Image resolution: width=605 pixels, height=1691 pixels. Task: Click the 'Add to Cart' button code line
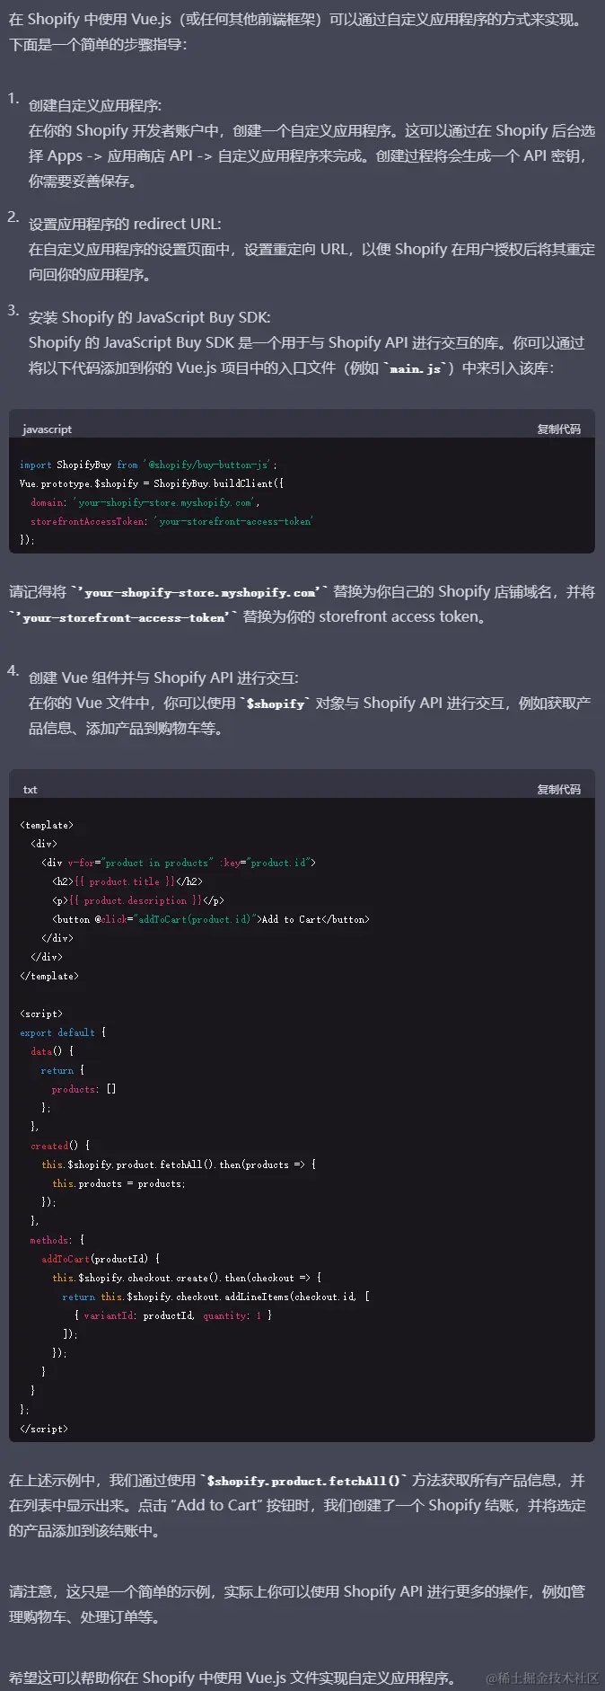(x=211, y=919)
